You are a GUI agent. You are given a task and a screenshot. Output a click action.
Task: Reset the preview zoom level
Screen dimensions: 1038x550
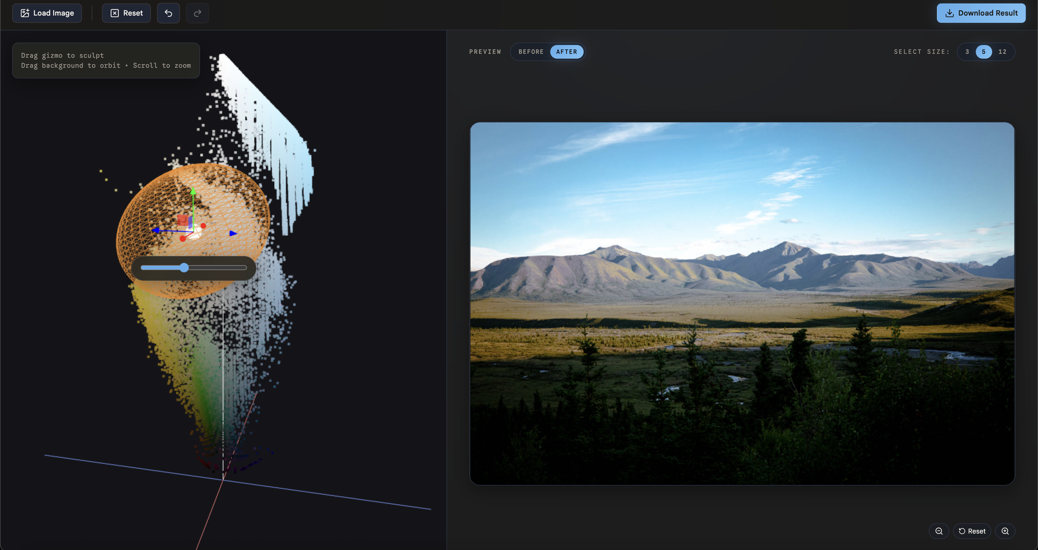[x=972, y=531]
